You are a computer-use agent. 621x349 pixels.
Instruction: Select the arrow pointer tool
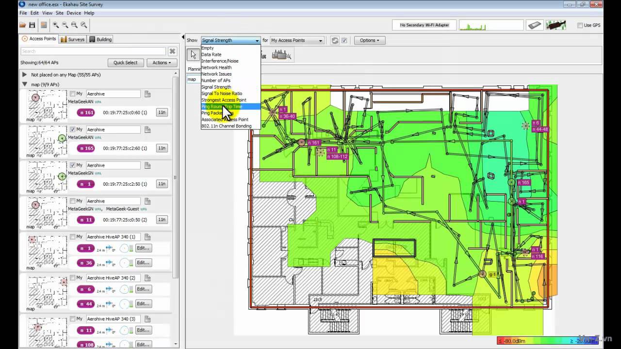194,55
